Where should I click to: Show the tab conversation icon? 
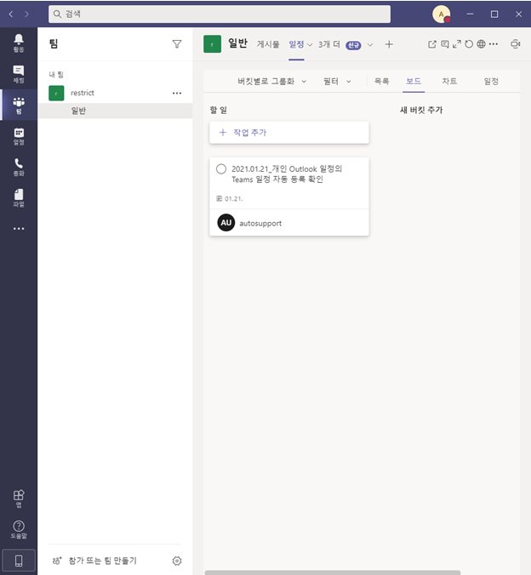(445, 44)
